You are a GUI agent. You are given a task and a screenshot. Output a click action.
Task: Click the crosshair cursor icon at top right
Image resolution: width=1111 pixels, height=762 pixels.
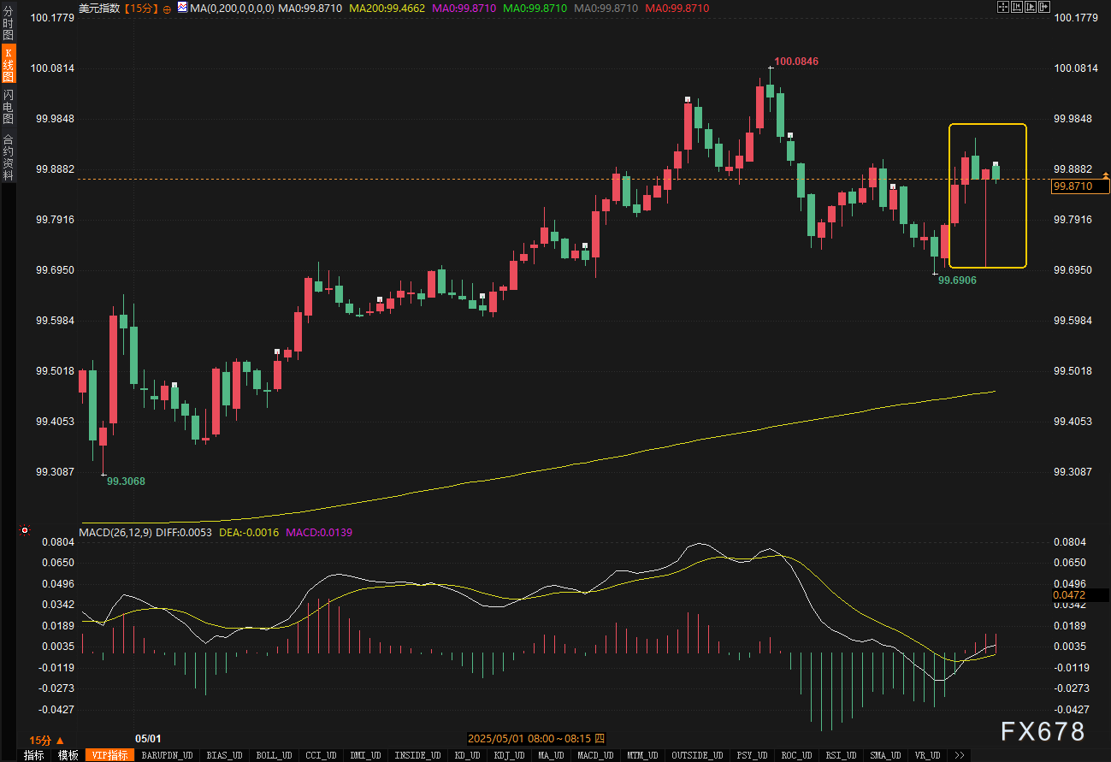pos(1003,7)
